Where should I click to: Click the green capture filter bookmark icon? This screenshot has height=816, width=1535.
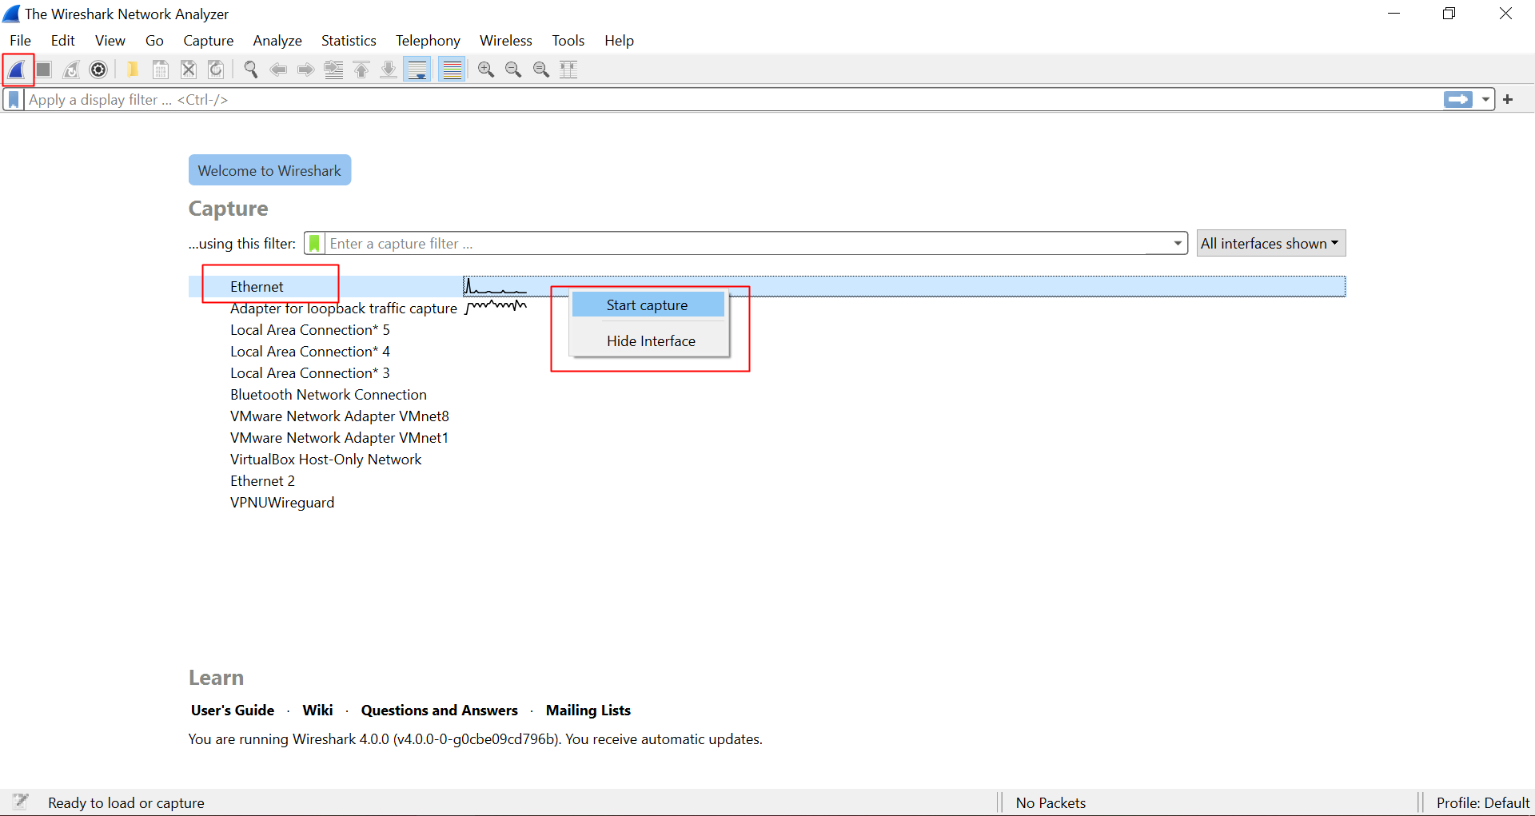[315, 244]
